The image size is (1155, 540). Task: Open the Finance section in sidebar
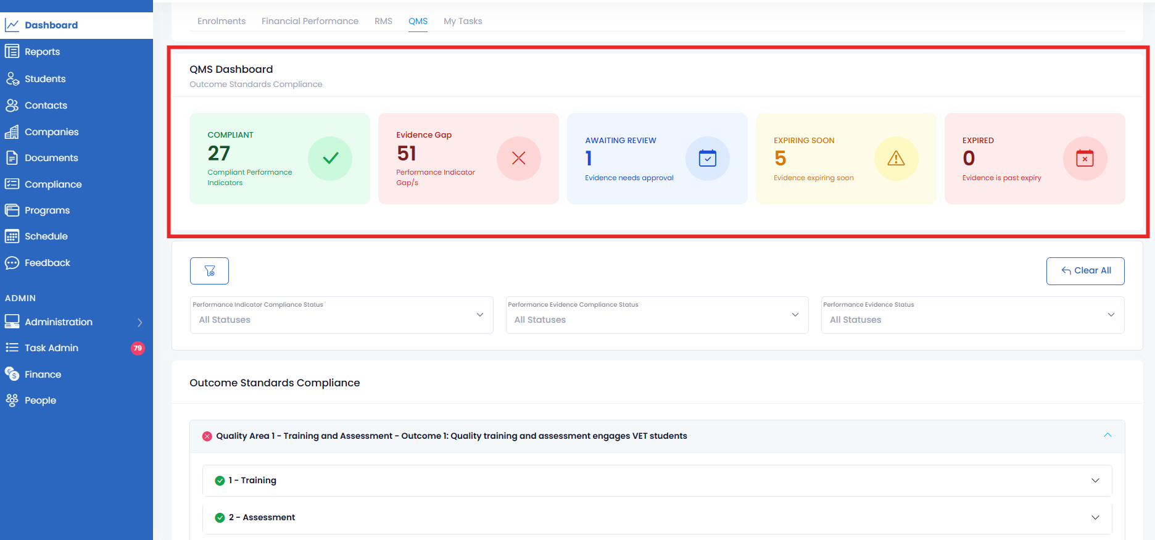pyautogui.click(x=43, y=375)
